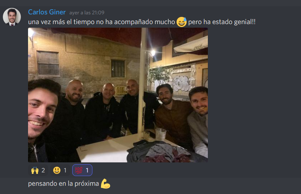This screenshot has width=301, height=194.
Task: Open Carlos Giner's avatar picture
Action: [x=12, y=17]
